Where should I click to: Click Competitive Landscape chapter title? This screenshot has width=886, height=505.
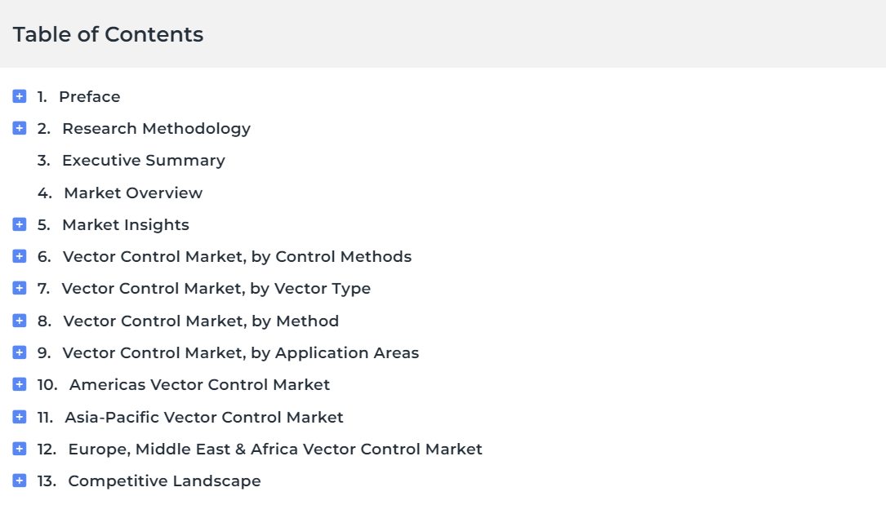click(x=164, y=481)
